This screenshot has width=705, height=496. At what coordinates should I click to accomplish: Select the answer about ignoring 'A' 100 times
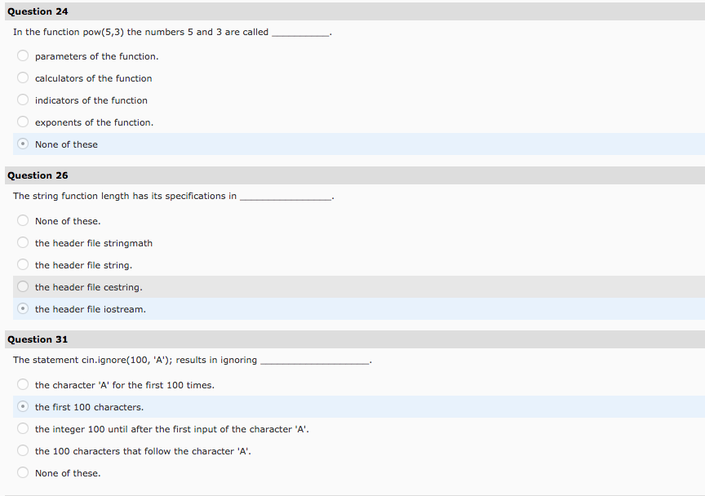pyautogui.click(x=22, y=384)
